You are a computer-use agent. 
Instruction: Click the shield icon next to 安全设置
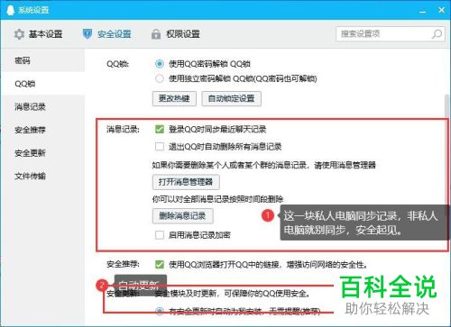coord(87,34)
